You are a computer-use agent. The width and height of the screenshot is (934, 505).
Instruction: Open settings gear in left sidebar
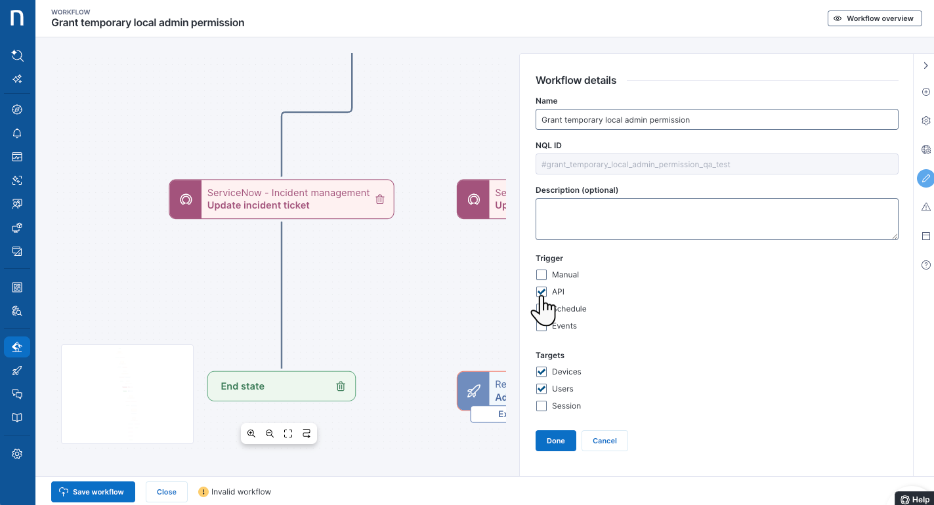[18, 454]
